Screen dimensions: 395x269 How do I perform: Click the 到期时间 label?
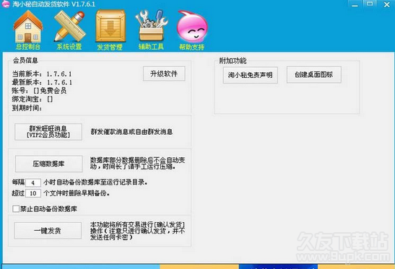pyautogui.click(x=27, y=108)
